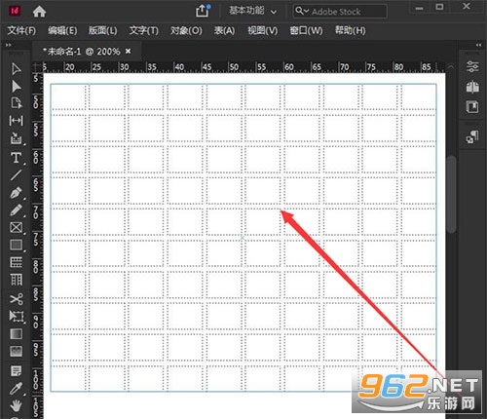Screen dimensions: 487x419
Task: Open the 文字(T) menu
Action: (x=144, y=30)
